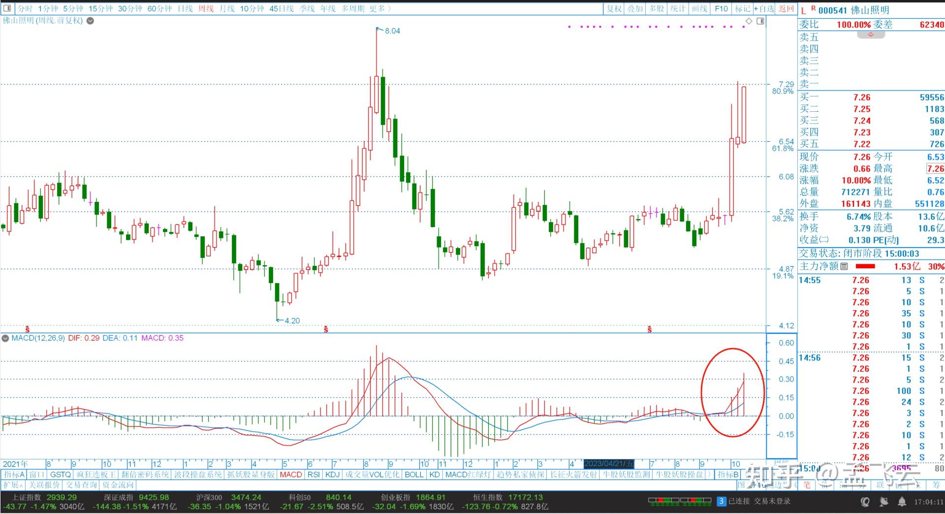The height and width of the screenshot is (514, 945).
Task: Toggle the right sidebar panel icon
Action: pos(760,21)
